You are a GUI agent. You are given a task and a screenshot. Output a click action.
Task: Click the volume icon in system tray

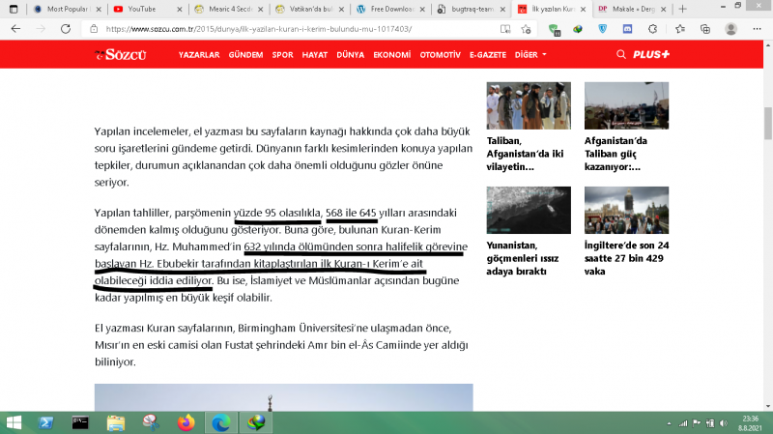point(723,423)
